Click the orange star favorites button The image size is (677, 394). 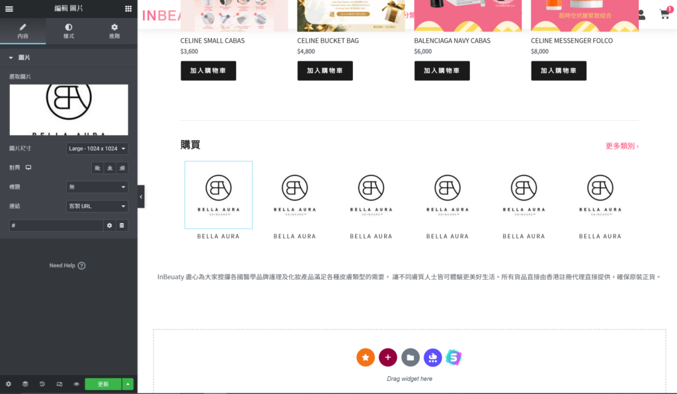coord(365,357)
